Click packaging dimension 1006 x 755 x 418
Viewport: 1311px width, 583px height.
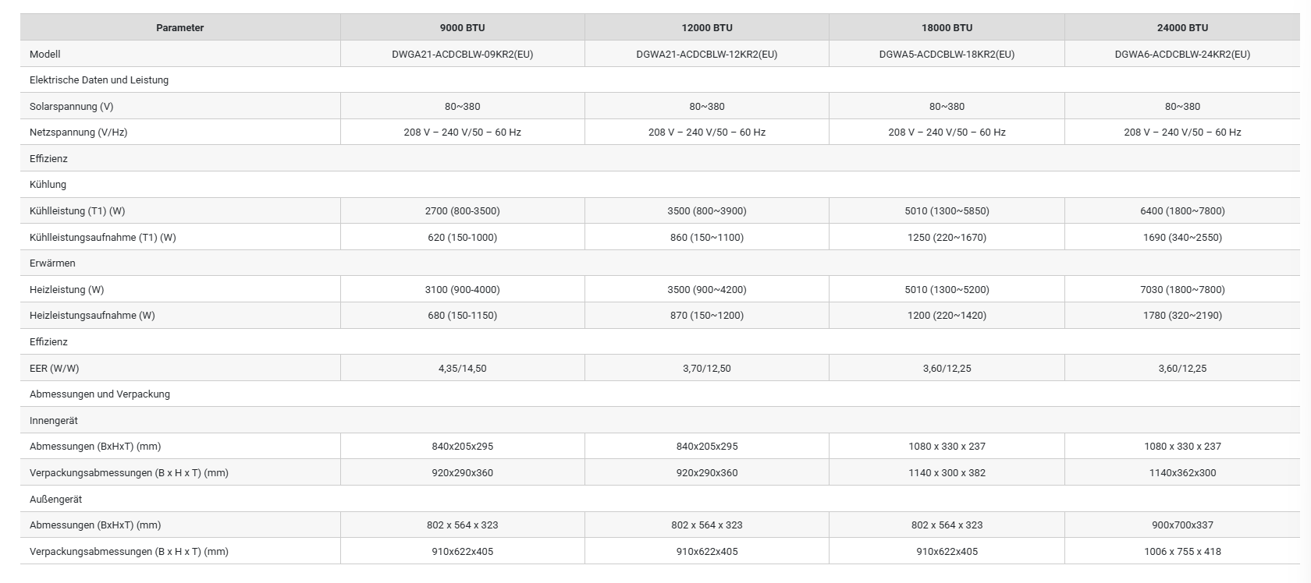[1182, 552]
